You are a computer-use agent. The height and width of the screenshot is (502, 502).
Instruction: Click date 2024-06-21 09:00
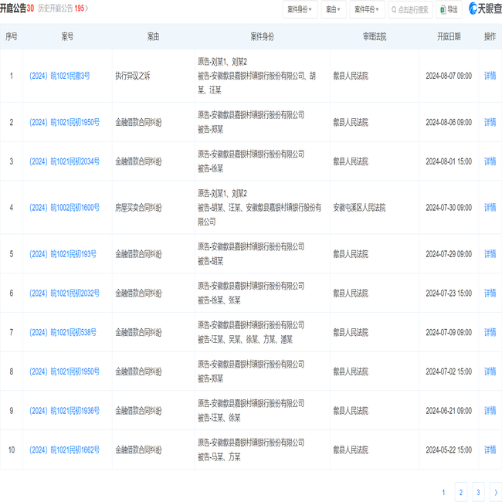pyautogui.click(x=449, y=411)
